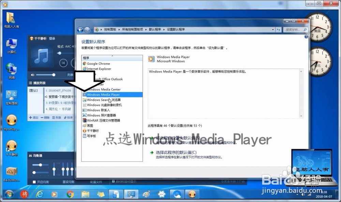The image size is (341, 202).
Task: Click the description box scroll-up arrow
Action: coord(301,72)
